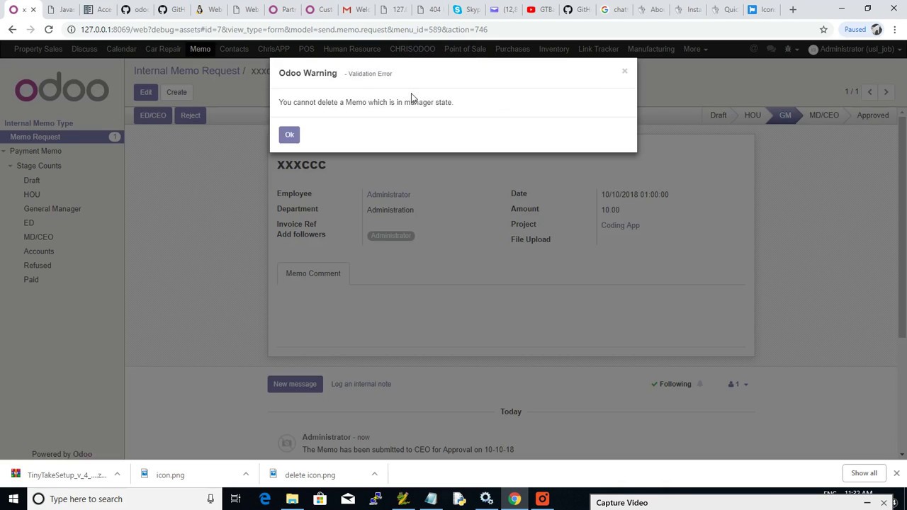Open TinyTakeSetup download options arrow
907x510 pixels.
(117, 475)
